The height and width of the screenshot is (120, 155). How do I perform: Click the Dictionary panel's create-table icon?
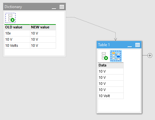coord(10,18)
